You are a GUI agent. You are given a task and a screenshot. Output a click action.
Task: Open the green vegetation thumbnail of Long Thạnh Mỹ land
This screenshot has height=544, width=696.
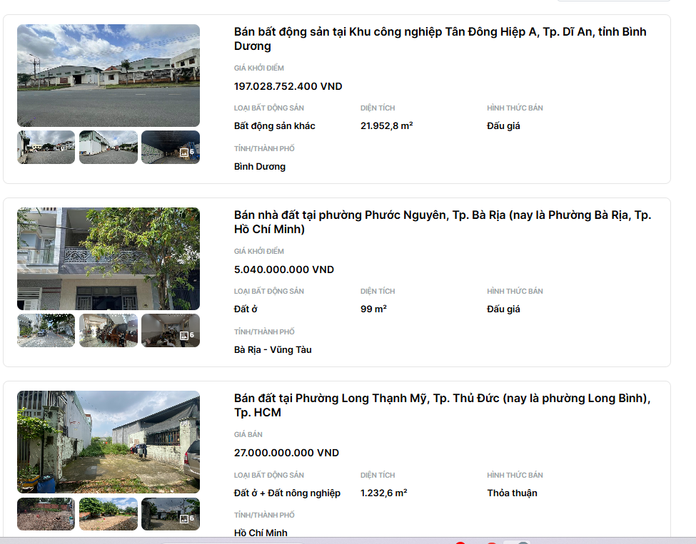109,514
